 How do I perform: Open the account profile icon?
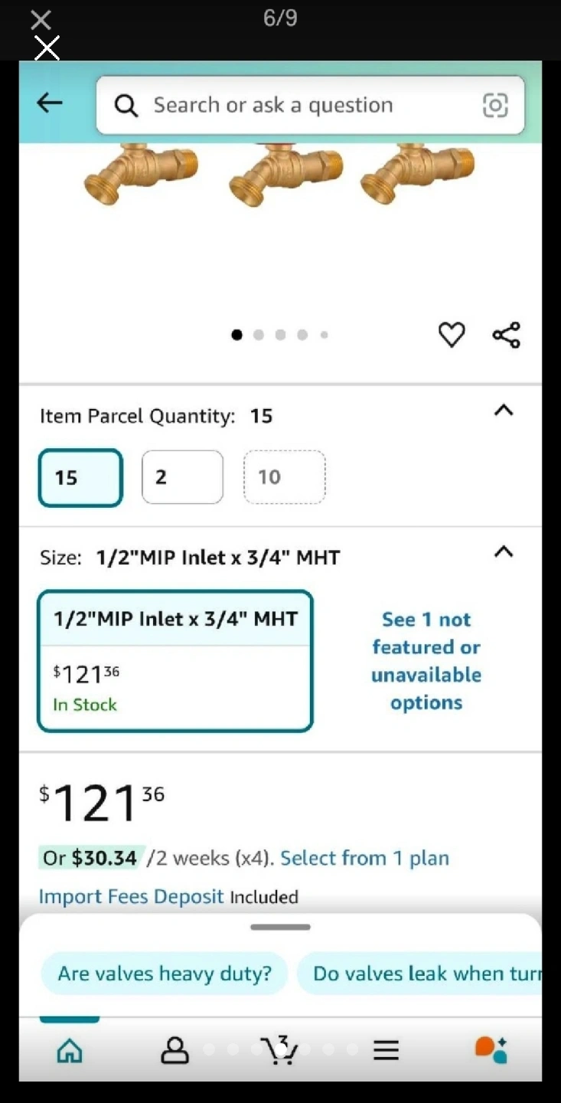click(x=174, y=1050)
